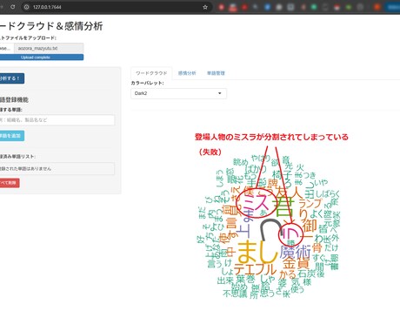The image size is (400, 331).
Task: Click the word 不思議 in word cloud
Action: [235, 294]
